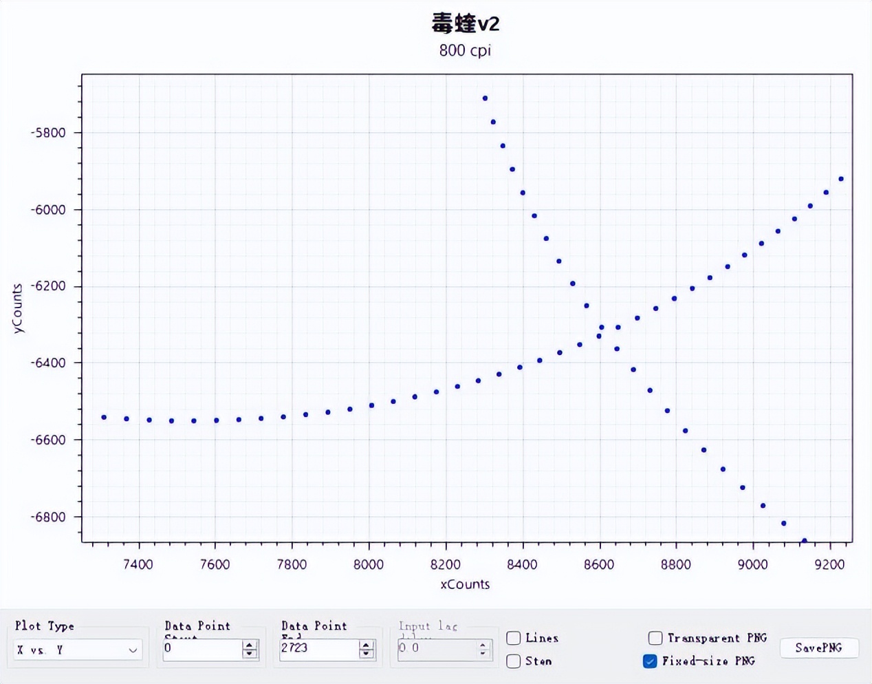872x684 pixels.
Task: Check the Transparent PNG option
Action: [x=655, y=638]
